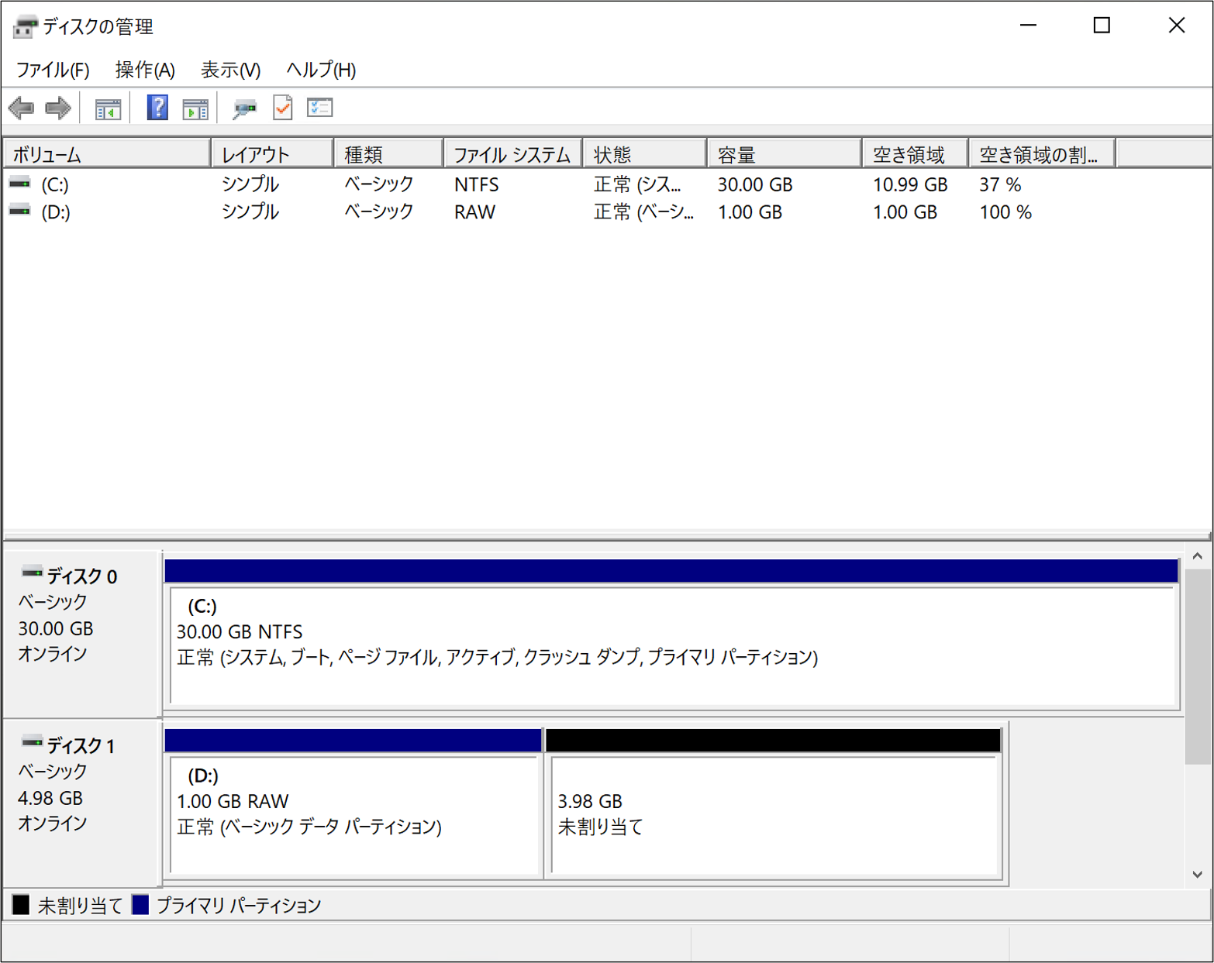Image resolution: width=1214 pixels, height=963 pixels.
Task: Click the document with red checkmark icon
Action: tap(283, 108)
